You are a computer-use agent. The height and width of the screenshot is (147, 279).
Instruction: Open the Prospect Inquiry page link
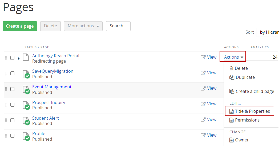[49, 102]
